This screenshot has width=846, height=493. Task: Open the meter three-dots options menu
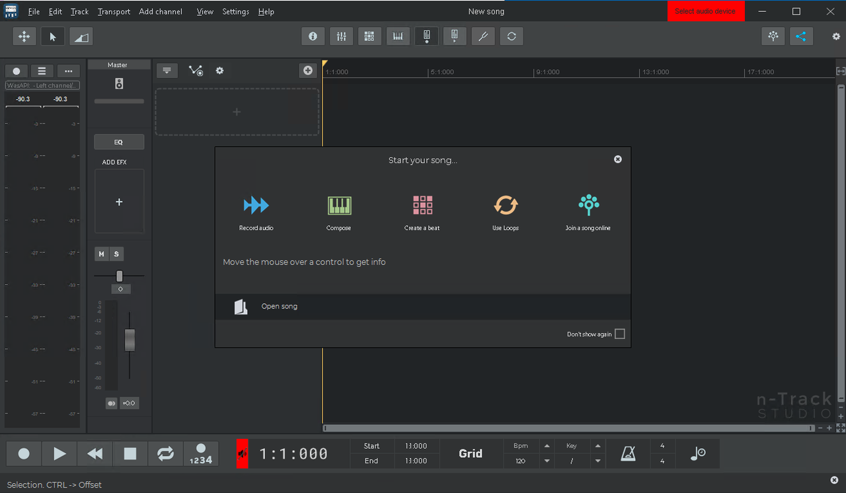pyautogui.click(x=69, y=71)
